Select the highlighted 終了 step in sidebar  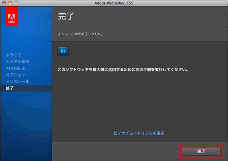click(x=26, y=88)
